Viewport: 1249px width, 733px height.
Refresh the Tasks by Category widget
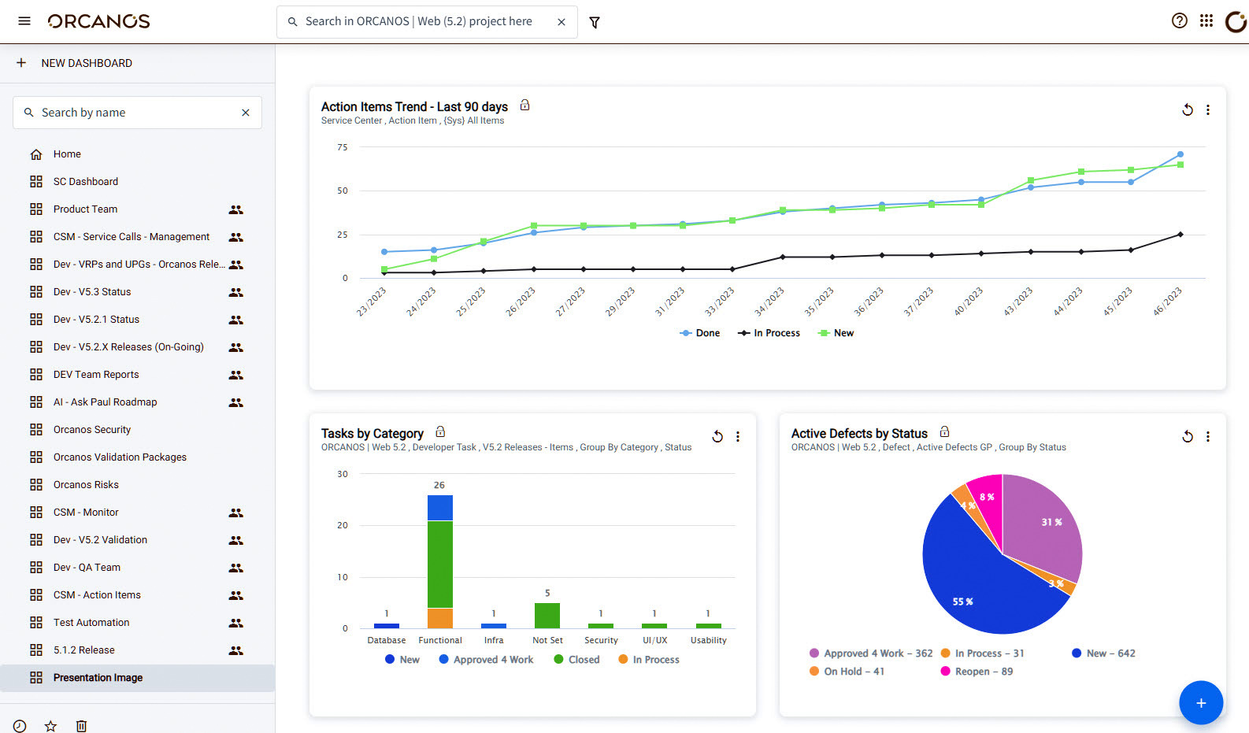click(x=717, y=436)
